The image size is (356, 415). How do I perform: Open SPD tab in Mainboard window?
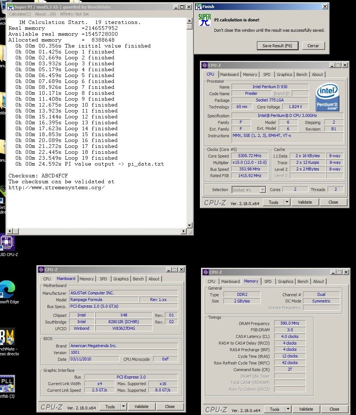click(x=103, y=279)
